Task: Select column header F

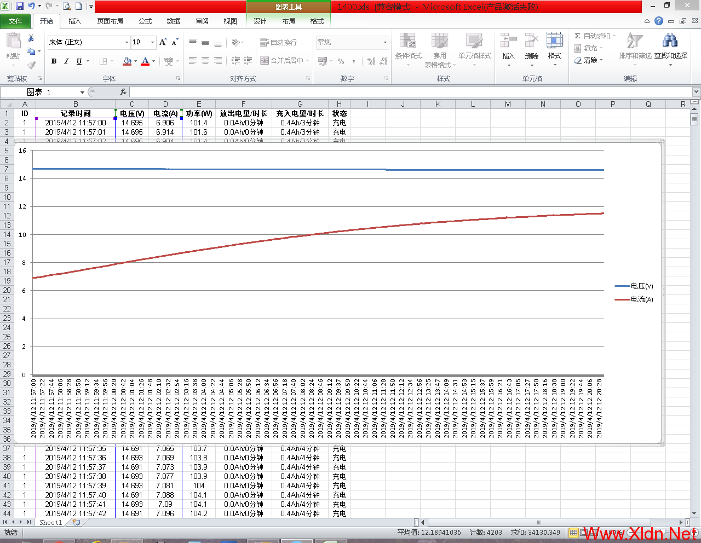Action: 243,104
